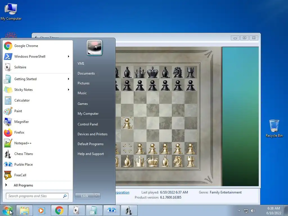Open Paint from the Start menu
The height and width of the screenshot is (216, 288).
[x=37, y=111]
